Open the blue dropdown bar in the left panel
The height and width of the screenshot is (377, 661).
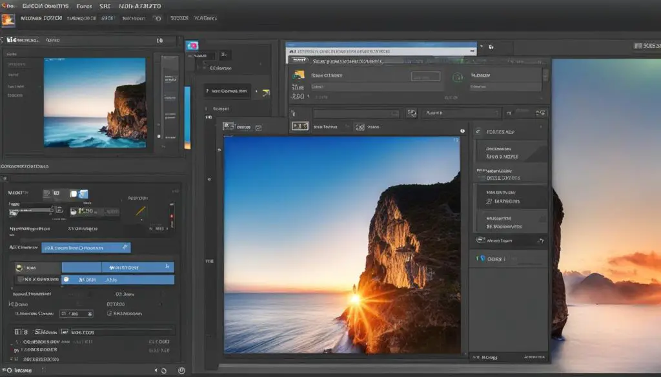pyautogui.click(x=86, y=247)
